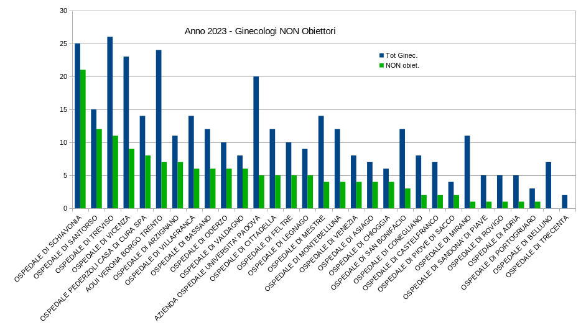Click the blue bar for Azienda Ospedale Universita' Padova
The height and width of the screenshot is (330, 586).
256,142
